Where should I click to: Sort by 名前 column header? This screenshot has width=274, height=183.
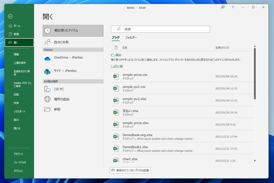(125, 48)
